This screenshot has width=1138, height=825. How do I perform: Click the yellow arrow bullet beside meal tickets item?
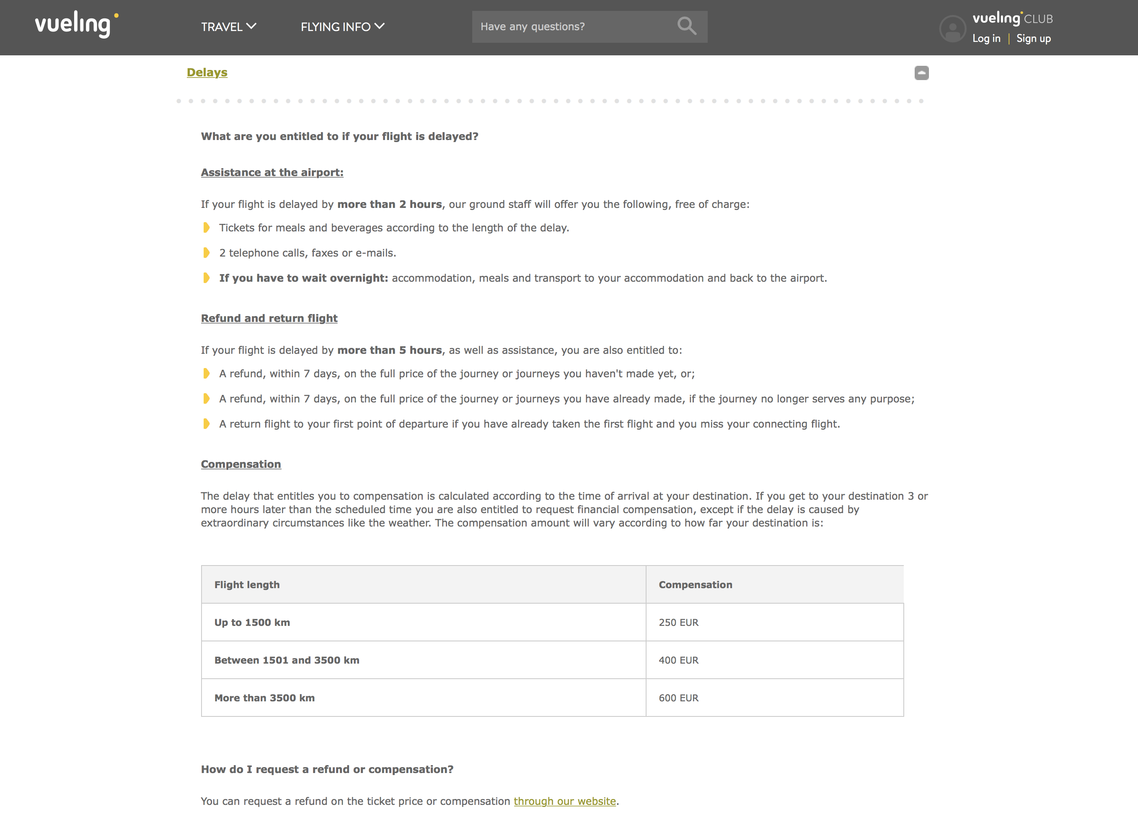tap(206, 228)
